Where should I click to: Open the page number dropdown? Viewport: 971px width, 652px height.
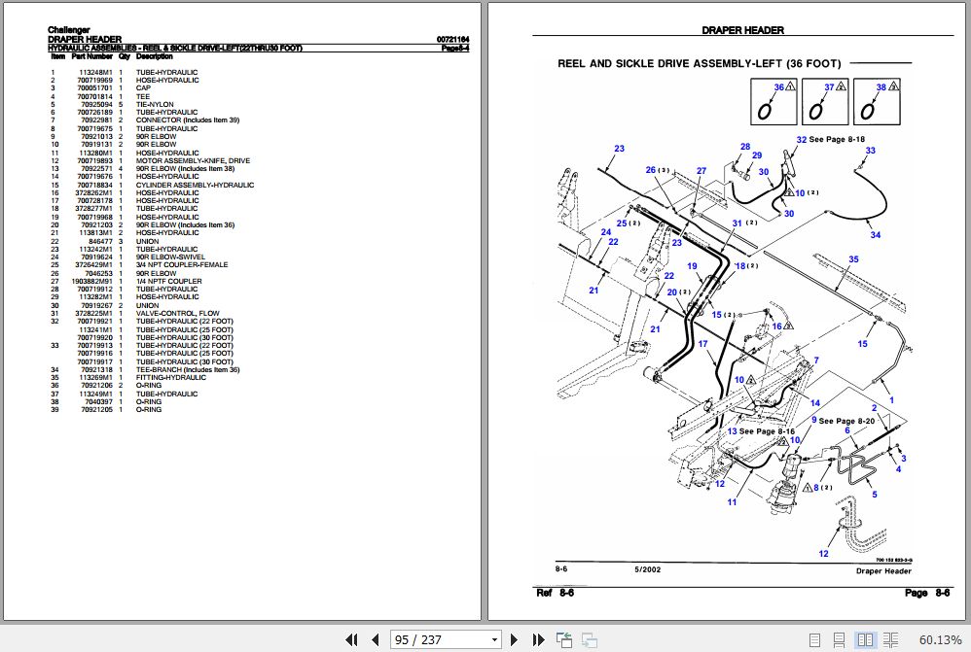click(x=494, y=640)
